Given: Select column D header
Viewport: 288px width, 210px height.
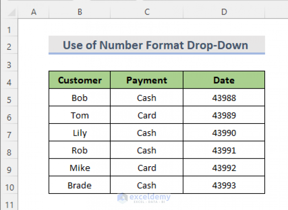Looking at the screenshot, I should coord(224,12).
